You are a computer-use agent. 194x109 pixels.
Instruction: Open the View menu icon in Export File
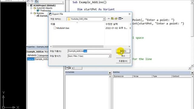click(121, 18)
